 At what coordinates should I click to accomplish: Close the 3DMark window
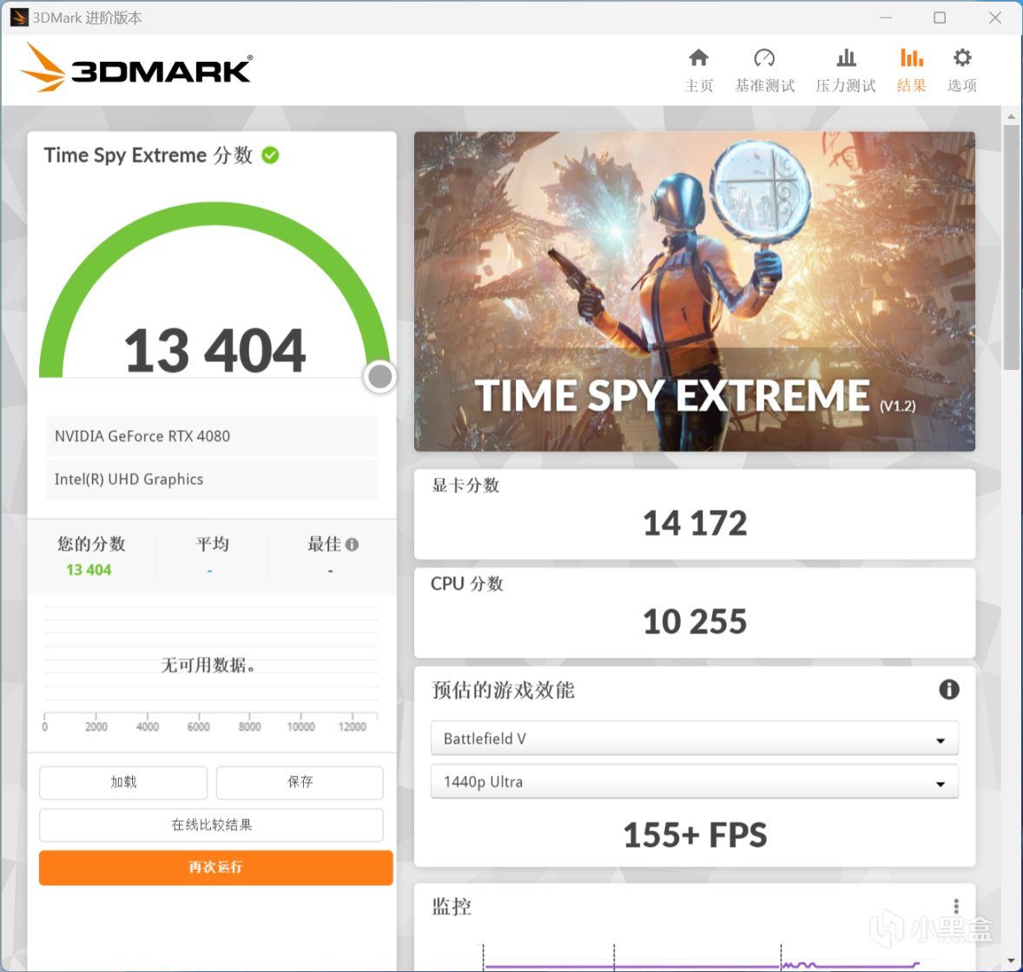(994, 17)
